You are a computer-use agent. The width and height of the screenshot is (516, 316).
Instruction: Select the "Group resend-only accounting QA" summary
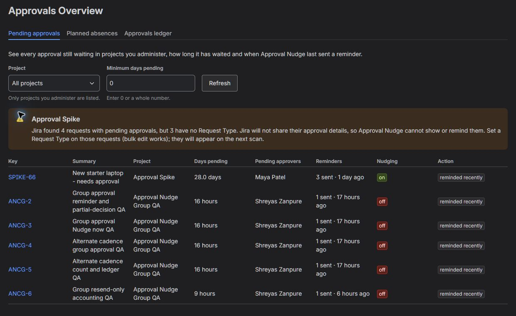pyautogui.click(x=99, y=294)
